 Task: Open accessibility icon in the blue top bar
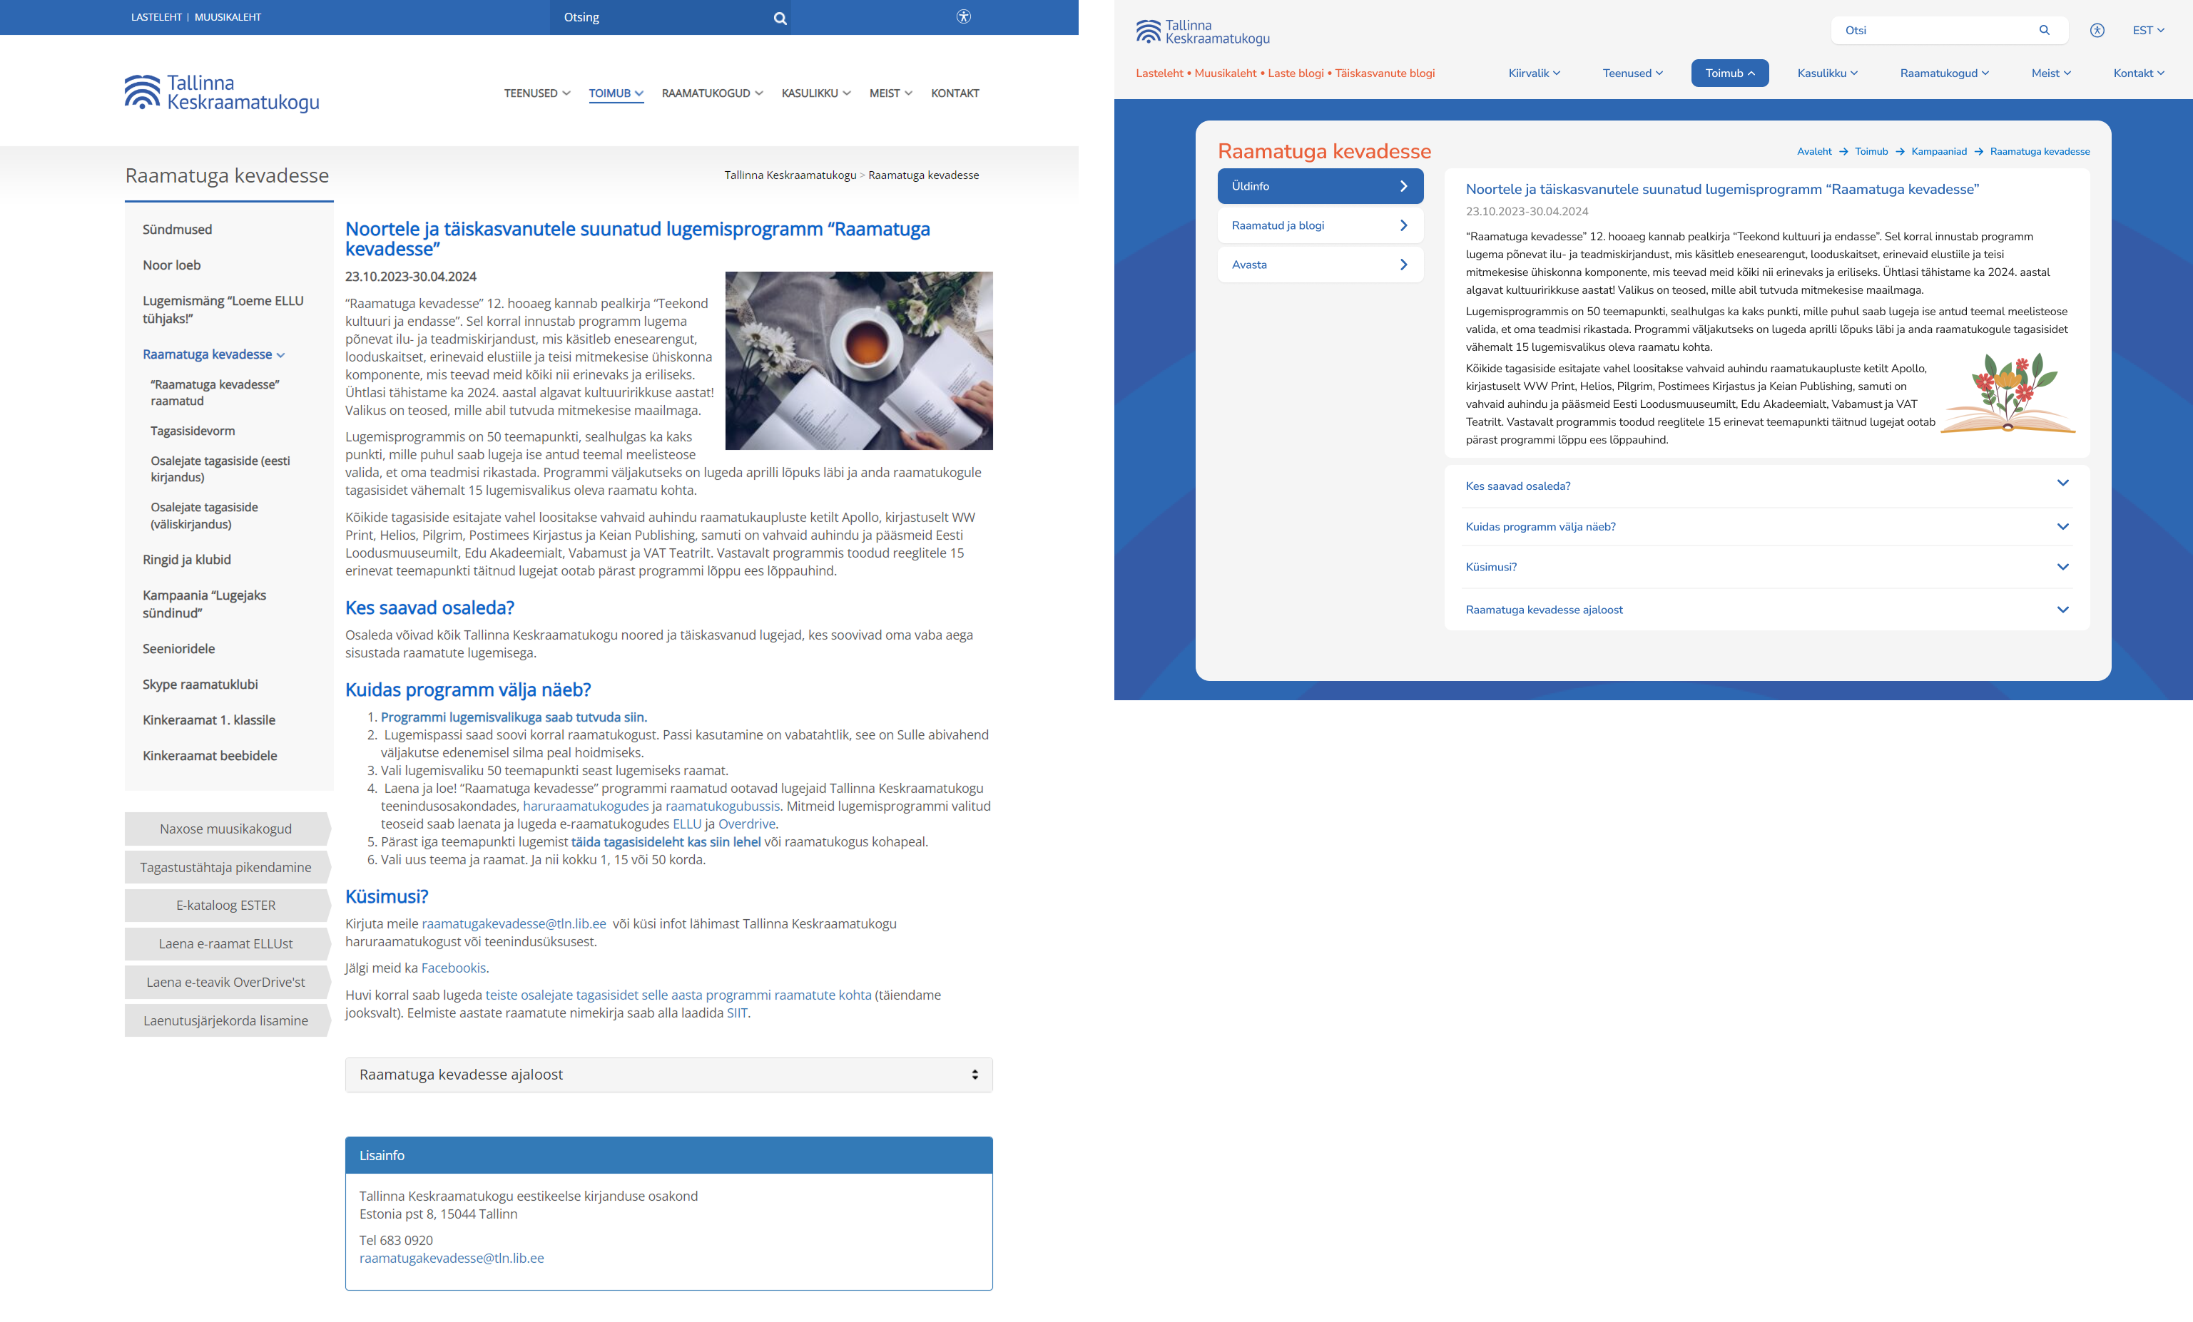963,17
